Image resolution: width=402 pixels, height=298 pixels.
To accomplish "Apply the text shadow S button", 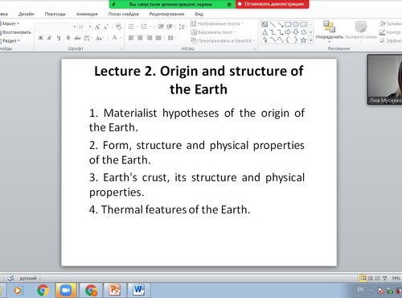I will pyautogui.click(x=68, y=38).
